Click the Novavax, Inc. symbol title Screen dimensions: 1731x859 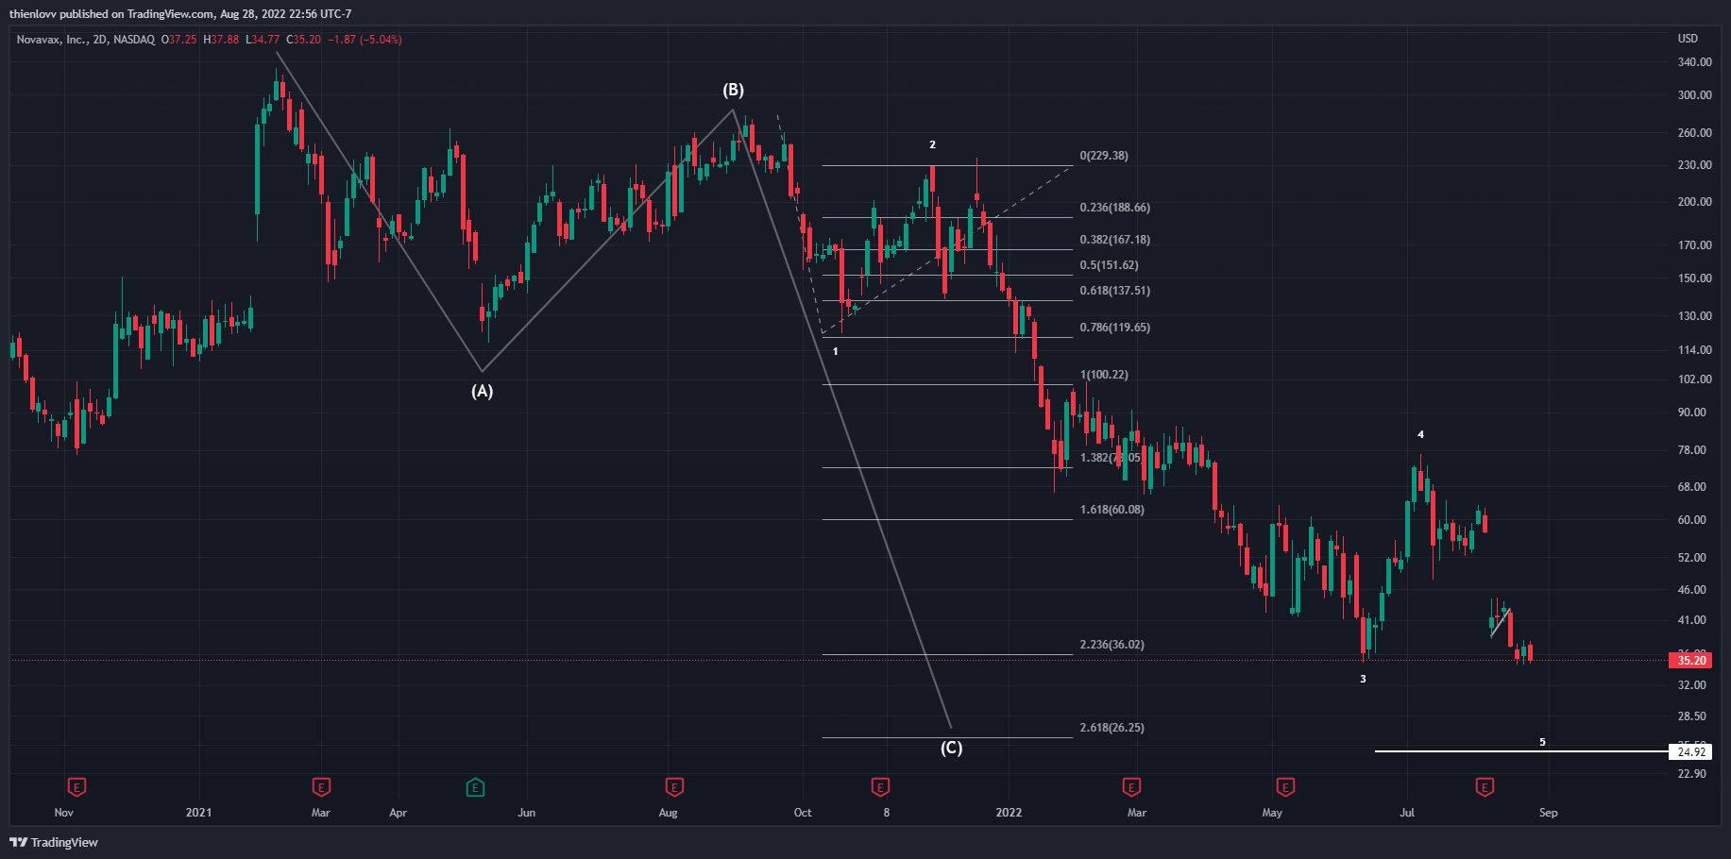tap(52, 40)
